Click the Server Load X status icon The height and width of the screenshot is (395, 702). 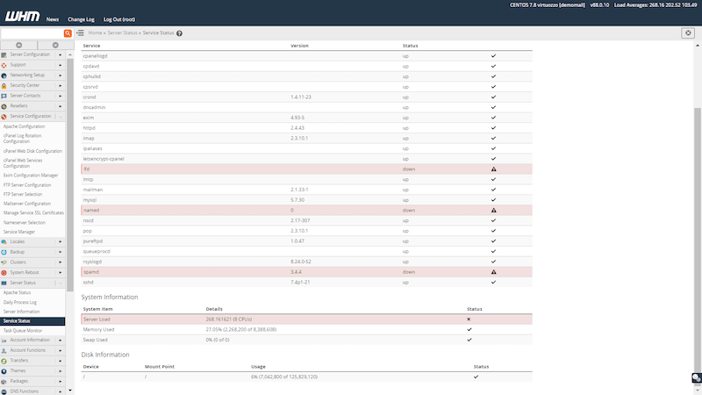pyautogui.click(x=469, y=320)
